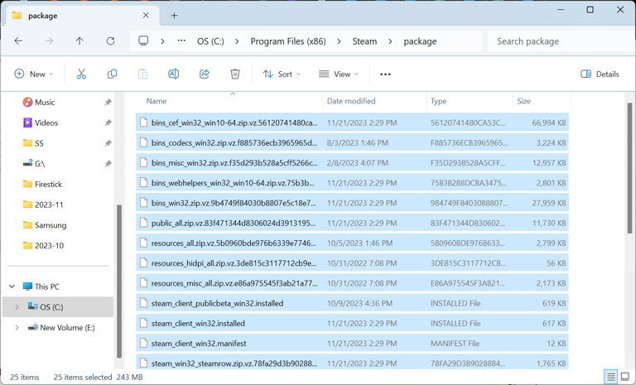Navigate to Steam breadcrumb
This screenshot has width=636, height=385.
364,41
